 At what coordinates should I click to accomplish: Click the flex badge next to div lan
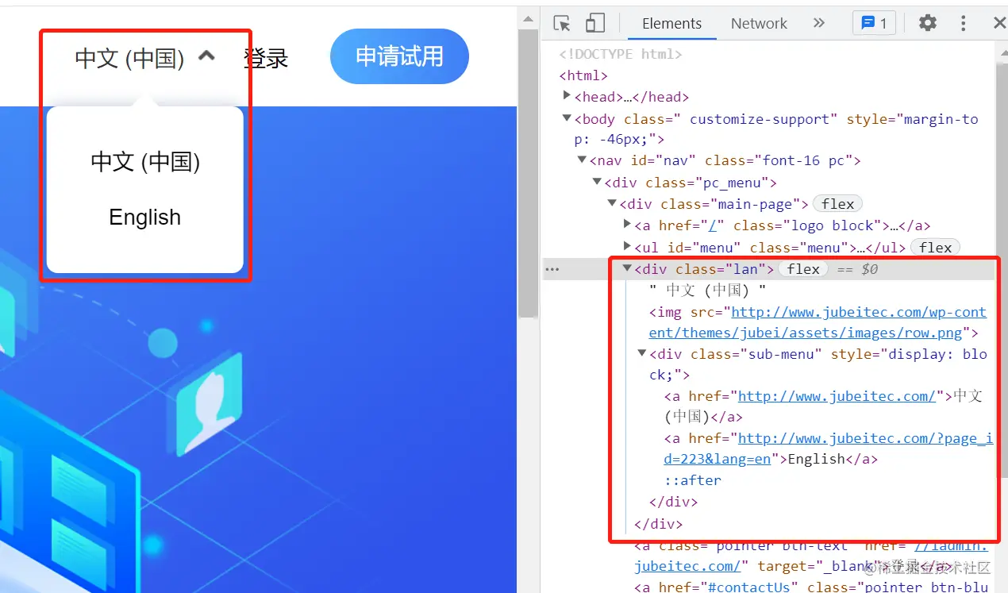pos(803,269)
